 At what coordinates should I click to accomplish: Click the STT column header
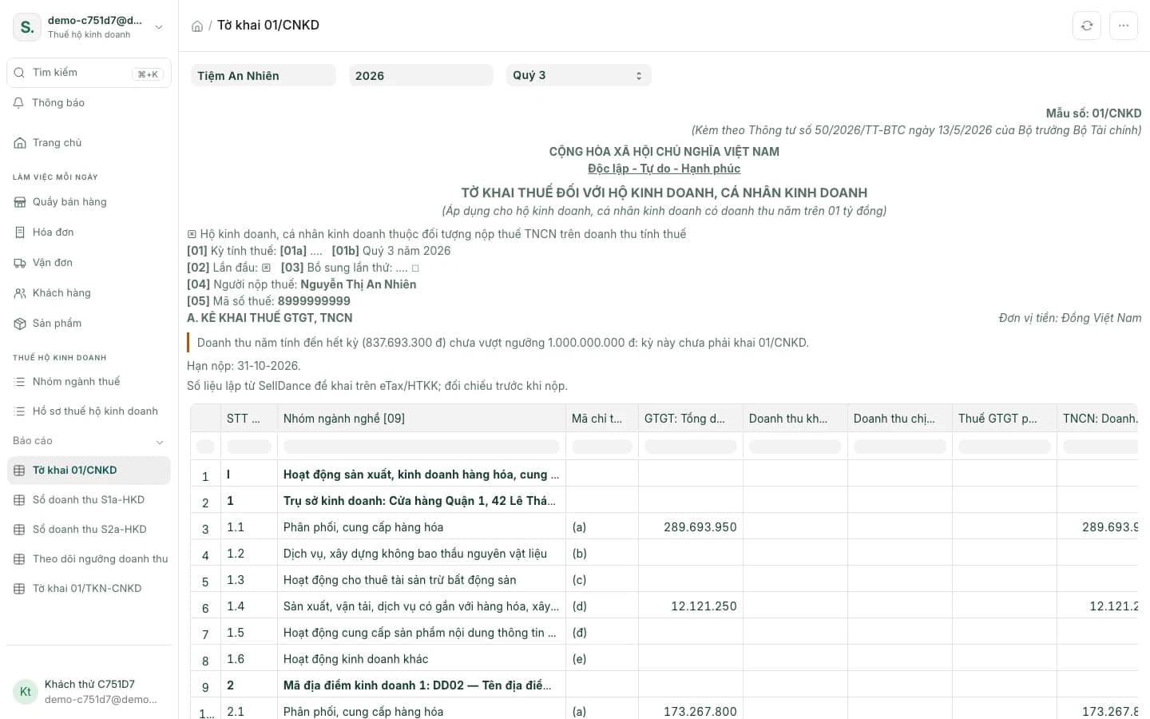tap(248, 419)
